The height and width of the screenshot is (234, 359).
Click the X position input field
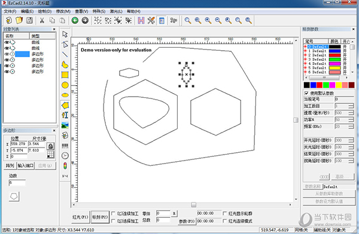(19, 144)
